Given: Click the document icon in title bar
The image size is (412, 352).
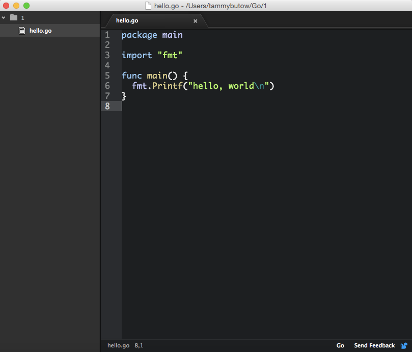Looking at the screenshot, I should click(x=148, y=6).
